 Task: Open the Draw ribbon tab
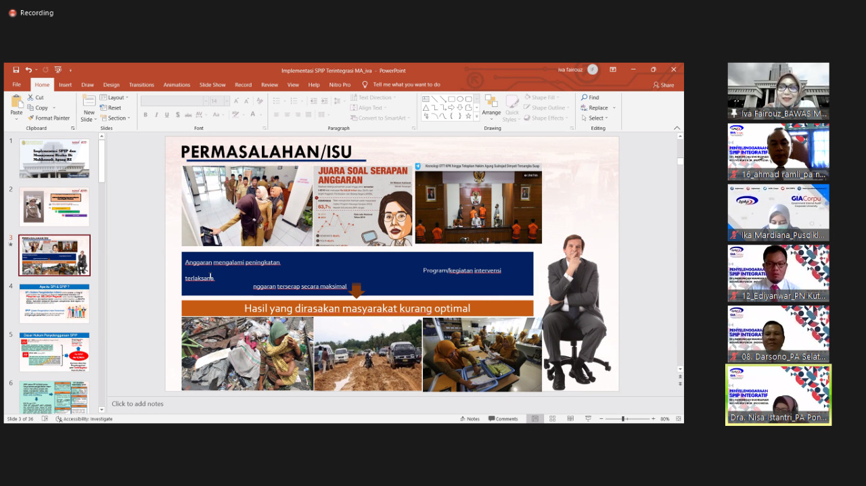pos(88,84)
